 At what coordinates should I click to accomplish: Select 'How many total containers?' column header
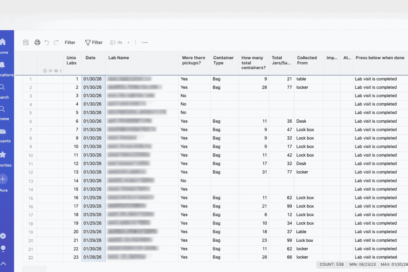tap(254, 64)
